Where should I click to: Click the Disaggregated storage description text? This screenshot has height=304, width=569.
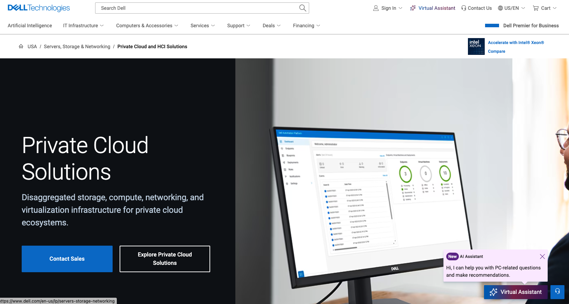point(113,210)
